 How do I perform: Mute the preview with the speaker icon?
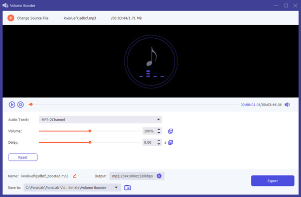click(287, 105)
